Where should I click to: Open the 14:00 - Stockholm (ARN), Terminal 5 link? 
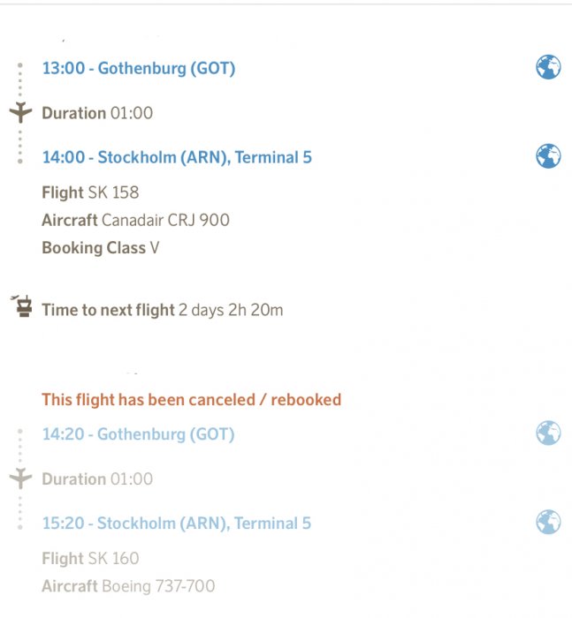pyautogui.click(x=177, y=157)
